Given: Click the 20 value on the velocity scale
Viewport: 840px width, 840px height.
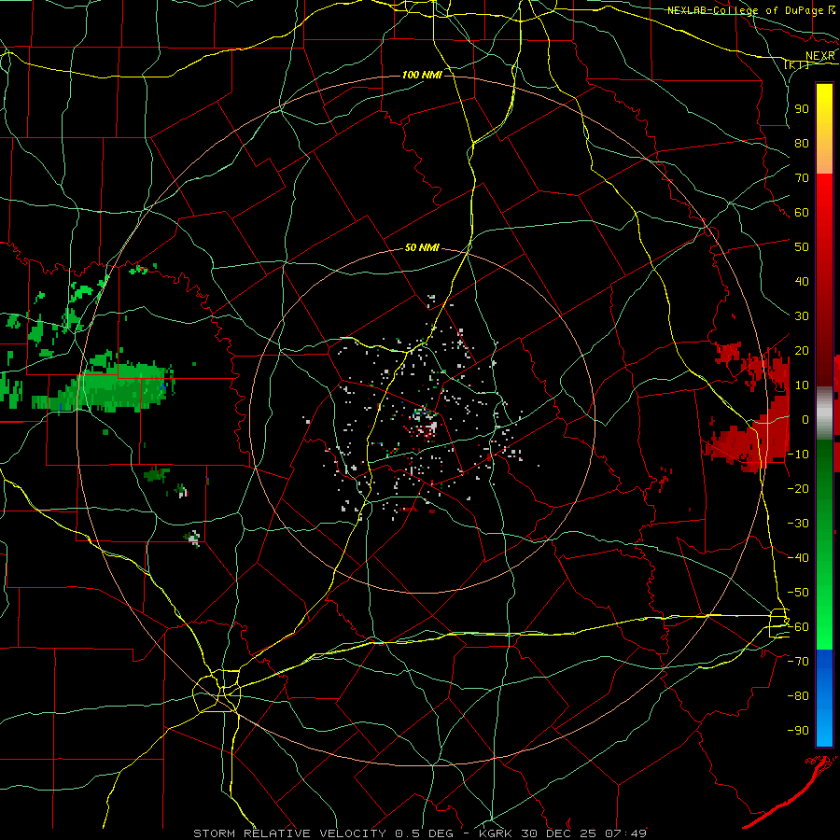Looking at the screenshot, I should 802,351.
